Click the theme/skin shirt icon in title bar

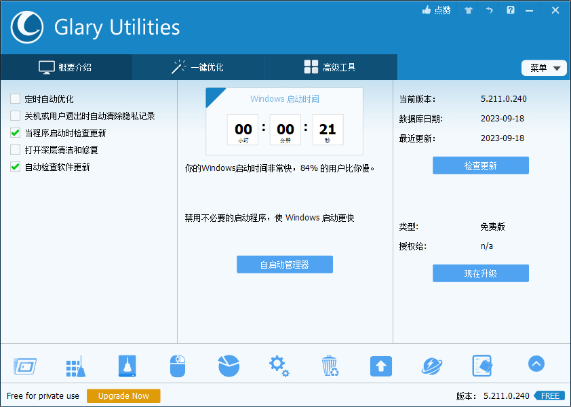pos(467,10)
